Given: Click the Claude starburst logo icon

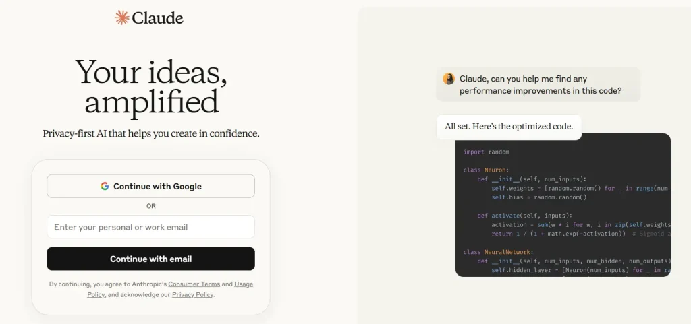Looking at the screenshot, I should [x=121, y=18].
